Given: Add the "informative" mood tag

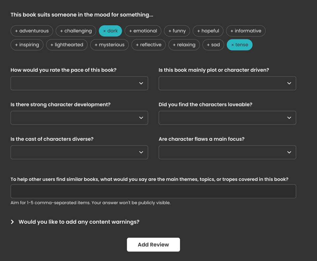Looking at the screenshot, I should click(246, 31).
